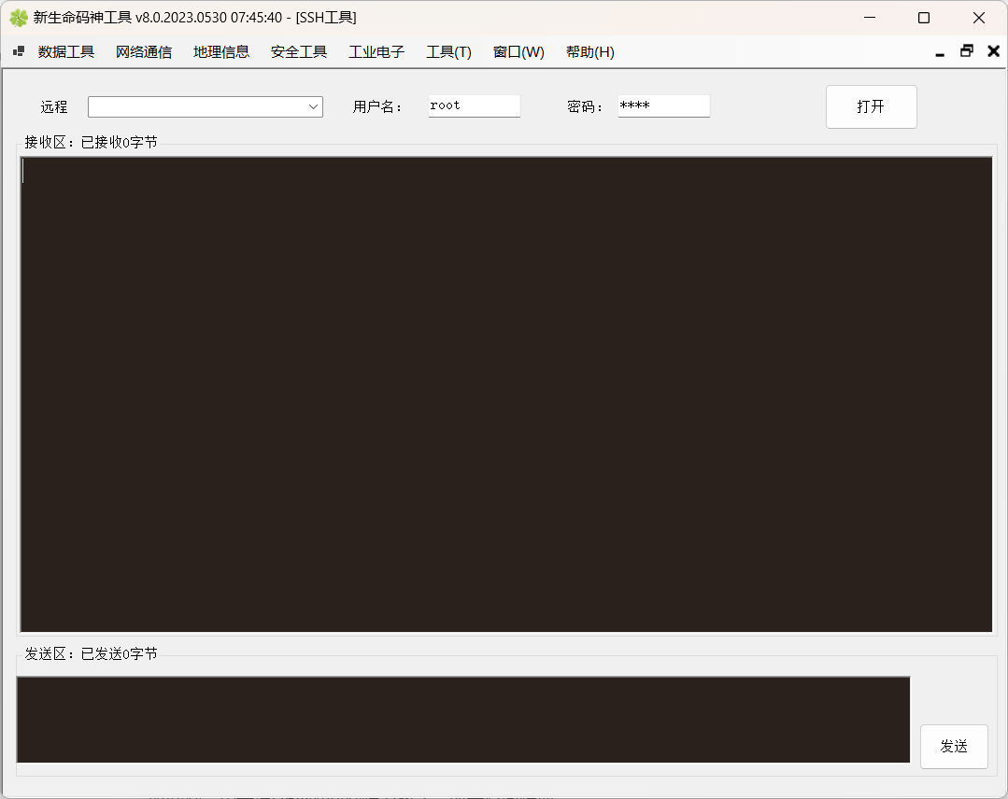Close the main application window
This screenshot has width=1008, height=799.
[x=979, y=18]
